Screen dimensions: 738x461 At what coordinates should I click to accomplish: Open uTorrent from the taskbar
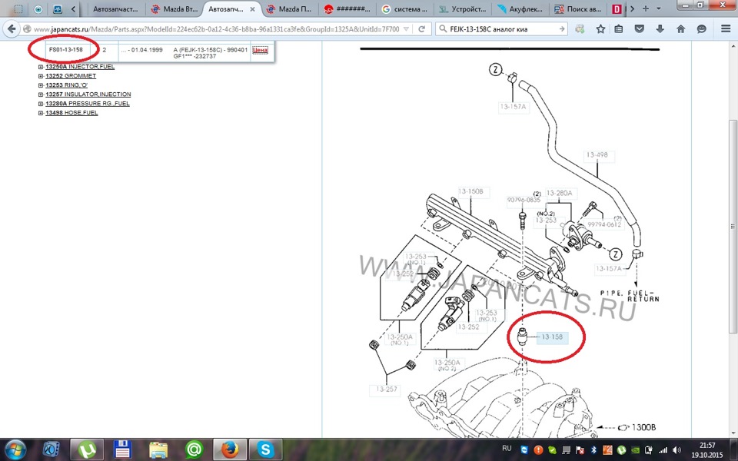[x=87, y=449]
